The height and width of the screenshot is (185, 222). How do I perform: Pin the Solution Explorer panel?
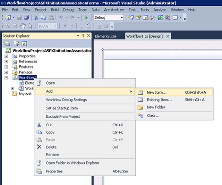click(x=83, y=36)
